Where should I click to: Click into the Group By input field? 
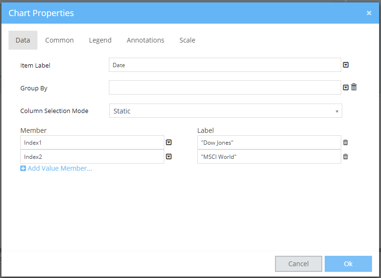click(x=225, y=87)
